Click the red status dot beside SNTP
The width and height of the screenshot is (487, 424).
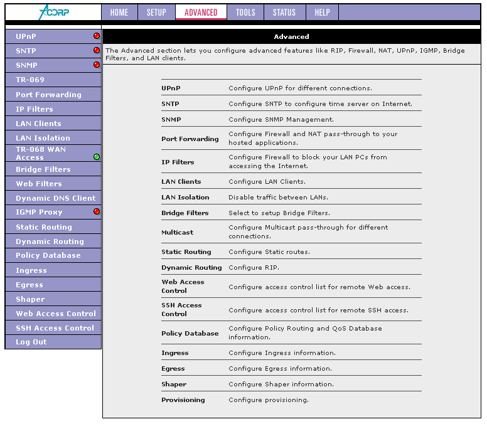97,50
